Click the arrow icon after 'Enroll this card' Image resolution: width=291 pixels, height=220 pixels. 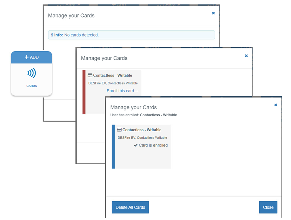click(137, 91)
